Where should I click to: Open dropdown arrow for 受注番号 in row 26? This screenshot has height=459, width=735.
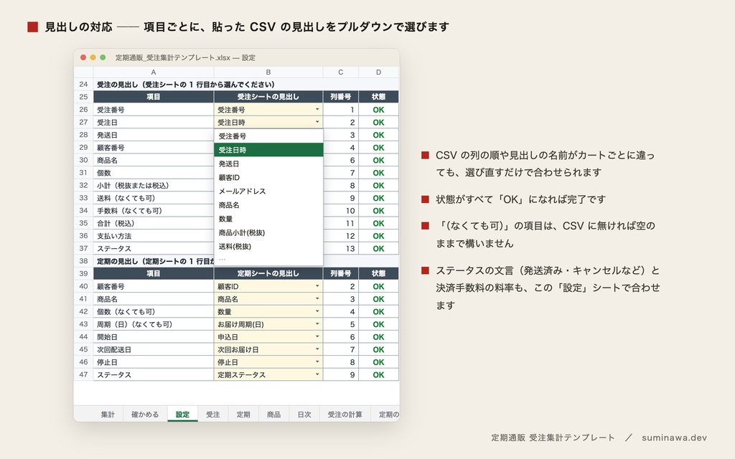coord(317,110)
